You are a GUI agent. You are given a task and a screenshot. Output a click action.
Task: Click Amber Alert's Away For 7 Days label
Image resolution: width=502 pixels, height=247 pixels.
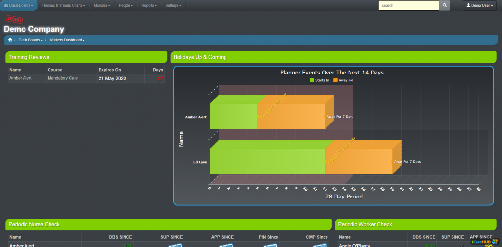pos(340,117)
